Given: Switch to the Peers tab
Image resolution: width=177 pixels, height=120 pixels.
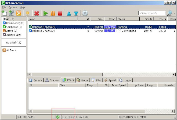Looking at the screenshot, I should pyautogui.click(x=68, y=80).
